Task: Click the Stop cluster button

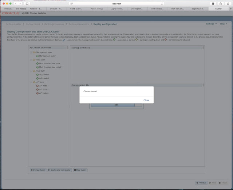Action: point(80,170)
